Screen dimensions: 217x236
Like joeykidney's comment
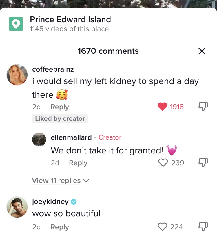click(x=162, y=227)
